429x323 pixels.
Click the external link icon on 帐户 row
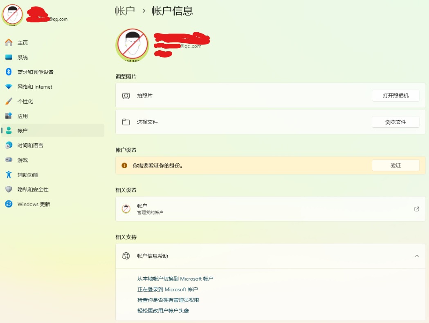coord(417,209)
